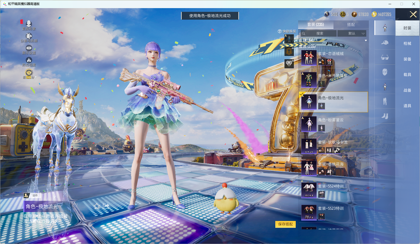420x244 pixels.
Task: Click the clothing piece under 套装-软软马卡龙
Action: pyautogui.click(x=329, y=150)
